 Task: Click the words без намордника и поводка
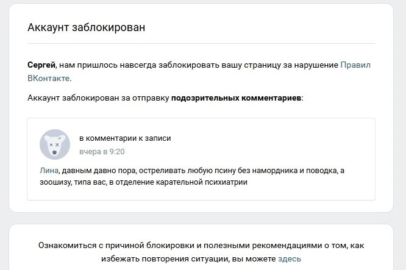click(x=288, y=171)
